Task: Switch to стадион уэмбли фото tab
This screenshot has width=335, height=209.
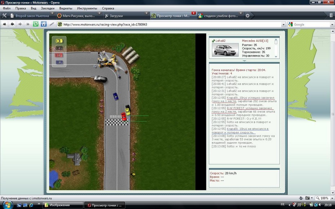Action: 220,16
